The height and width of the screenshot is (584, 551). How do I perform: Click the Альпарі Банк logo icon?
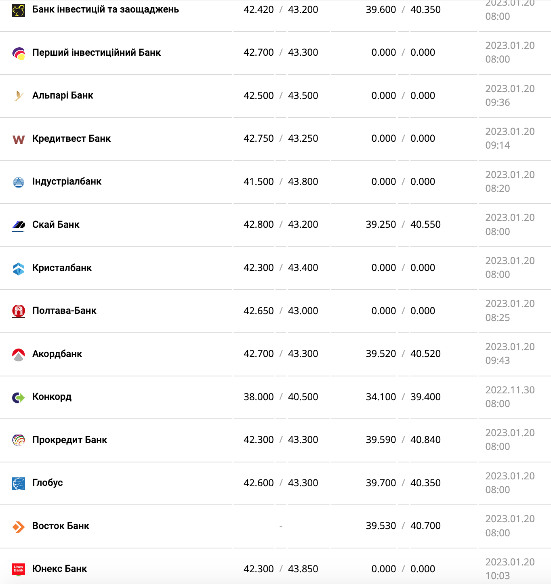[19, 96]
